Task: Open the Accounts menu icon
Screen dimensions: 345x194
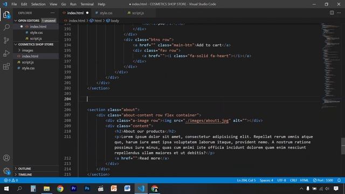Action: [6, 158]
